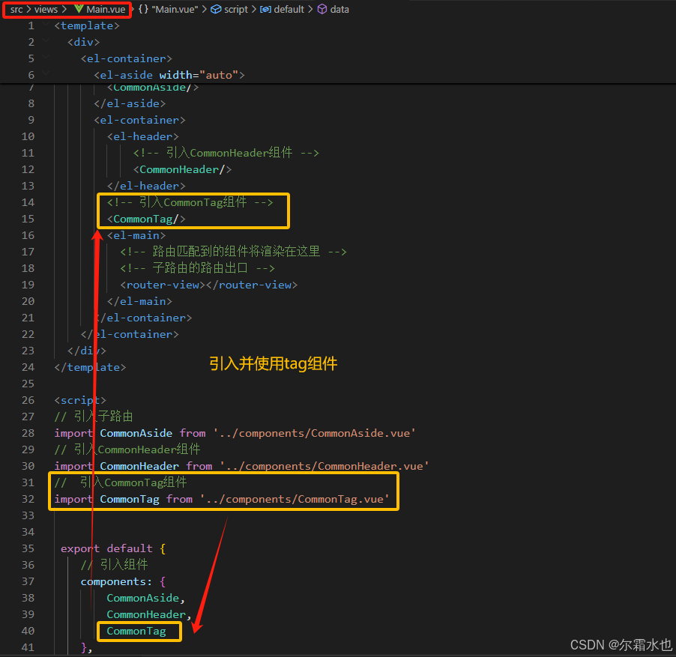Click the <script> tag on line 26
The image size is (676, 657).
[80, 400]
